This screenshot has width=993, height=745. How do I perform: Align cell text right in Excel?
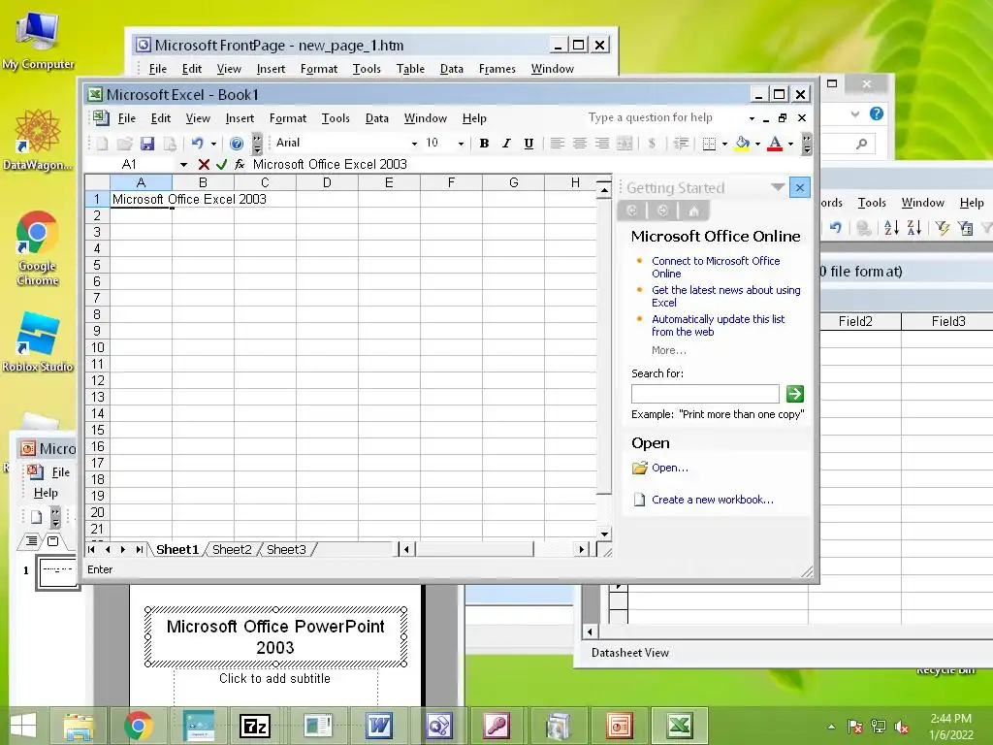tap(602, 144)
